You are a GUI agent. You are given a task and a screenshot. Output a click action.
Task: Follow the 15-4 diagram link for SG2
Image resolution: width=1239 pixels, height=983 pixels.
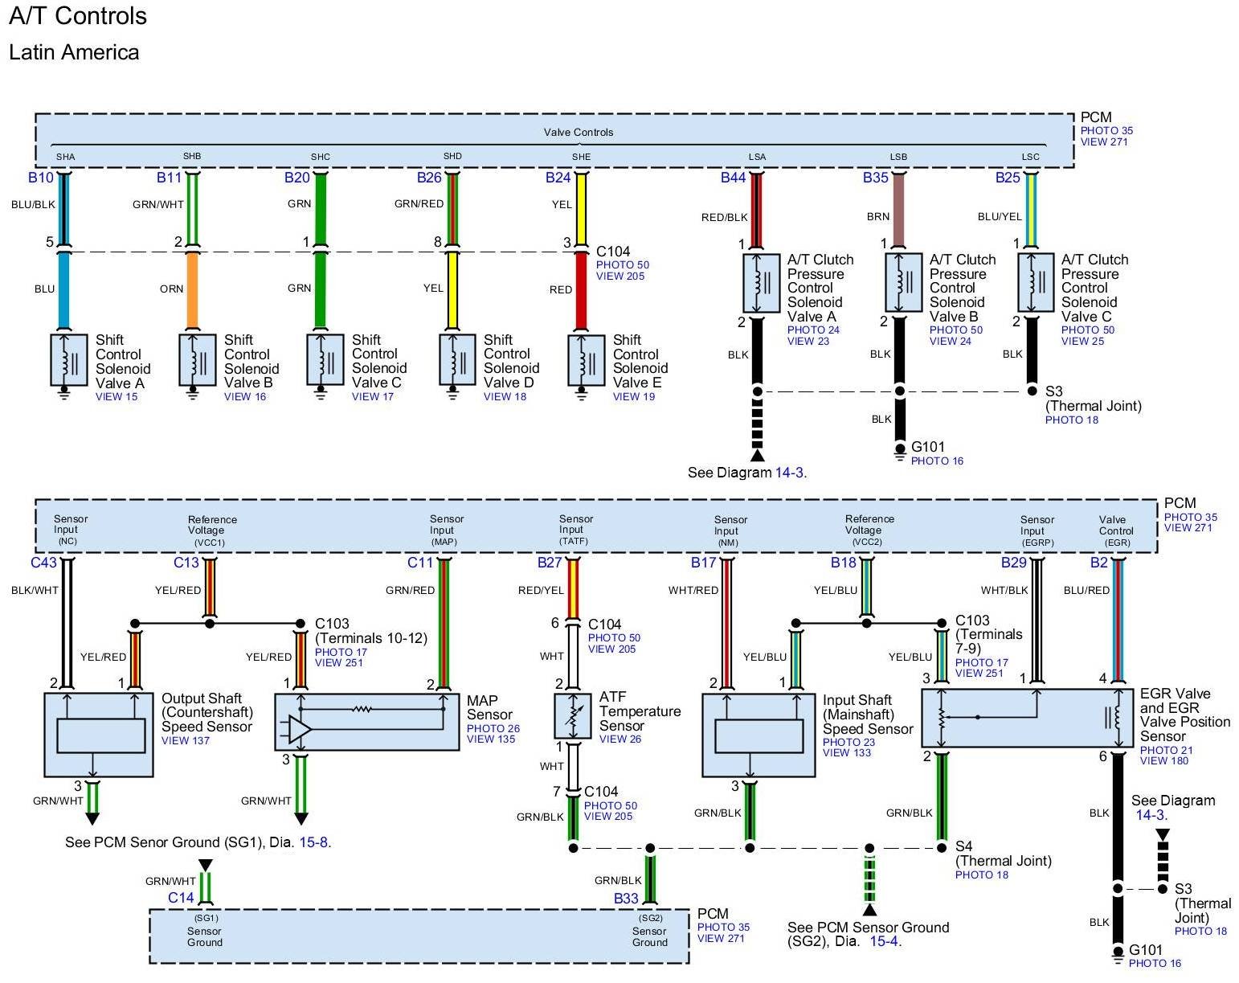point(883,941)
